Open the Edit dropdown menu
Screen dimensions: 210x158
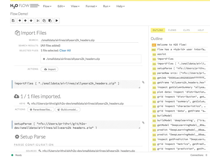click(x=61, y=6)
